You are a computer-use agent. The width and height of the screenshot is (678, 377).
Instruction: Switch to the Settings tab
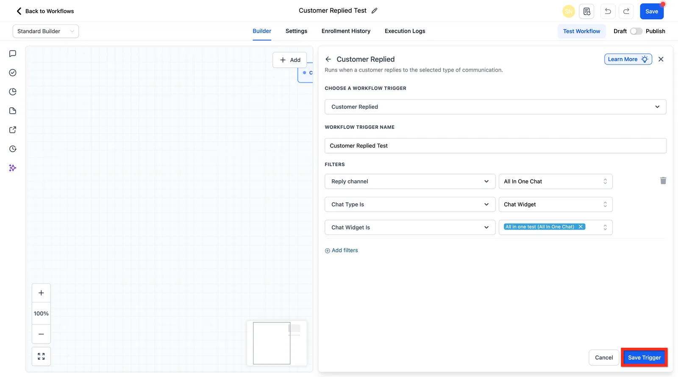coord(296,31)
